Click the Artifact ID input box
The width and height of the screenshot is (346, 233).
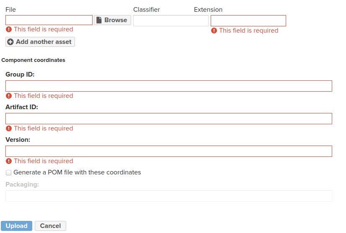pyautogui.click(x=168, y=118)
